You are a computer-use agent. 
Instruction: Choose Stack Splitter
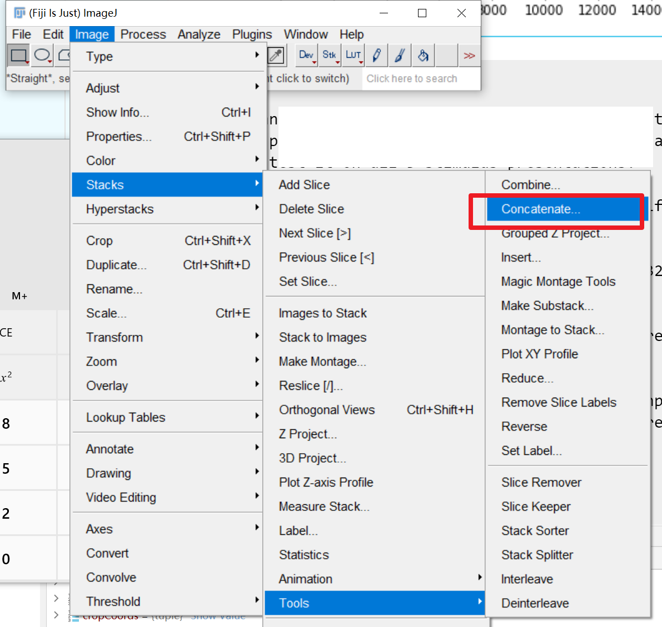coord(568,555)
